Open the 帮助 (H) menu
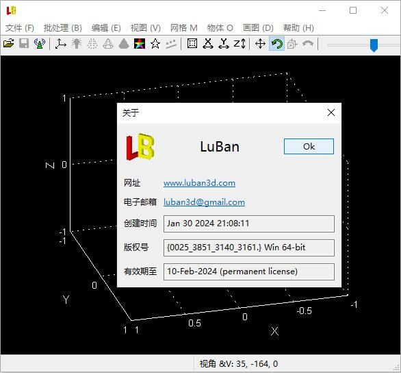Image resolution: width=401 pixels, height=373 pixels. pos(298,27)
